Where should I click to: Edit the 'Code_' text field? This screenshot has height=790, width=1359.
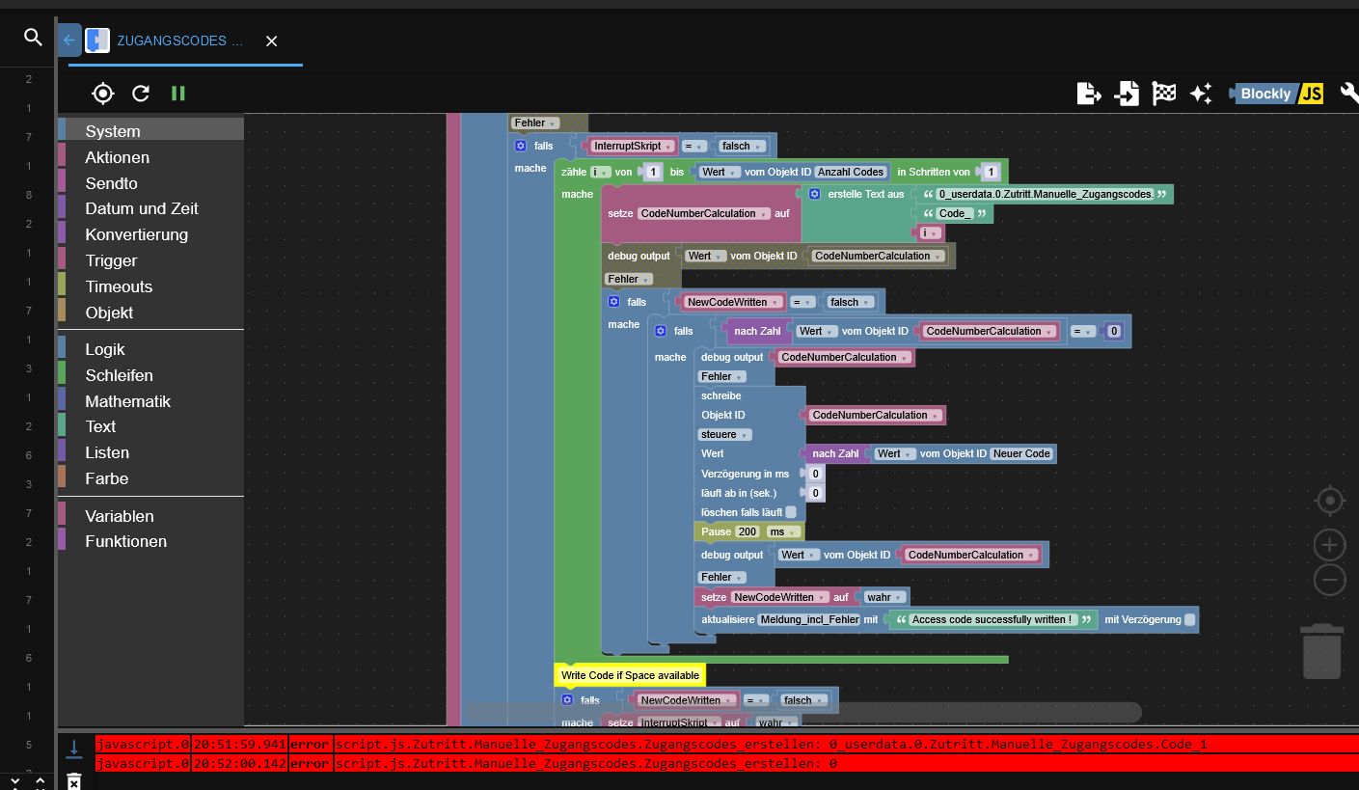[x=955, y=213]
